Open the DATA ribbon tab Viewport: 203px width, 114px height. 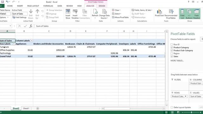click(60, 6)
